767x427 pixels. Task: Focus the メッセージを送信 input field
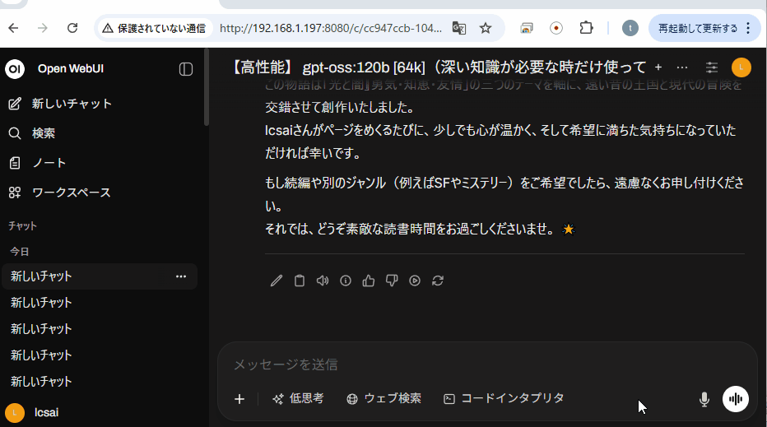(x=487, y=364)
